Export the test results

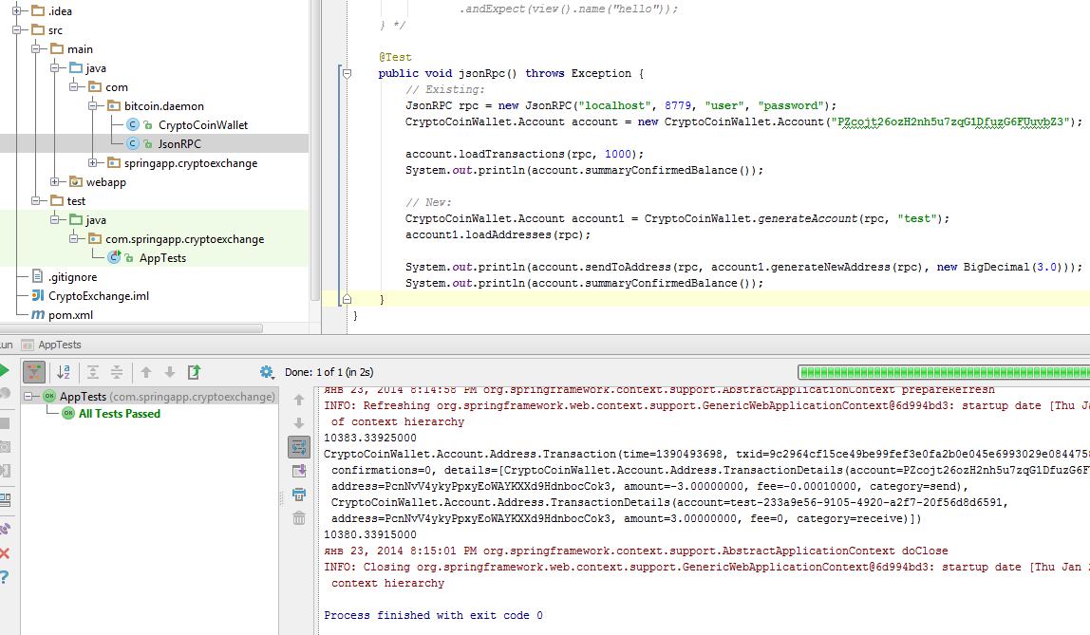(194, 372)
